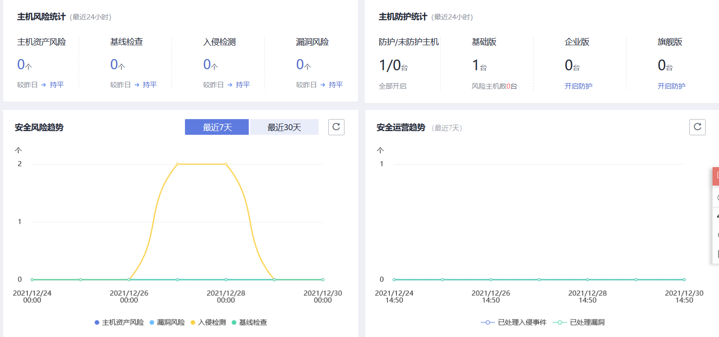Click the 主机防护统计 section title
This screenshot has width=719, height=337.
click(403, 17)
